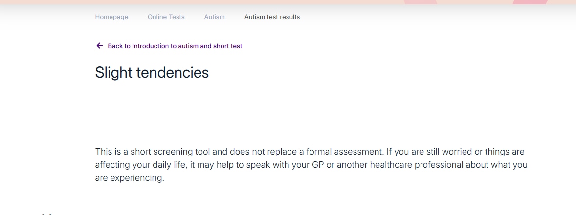Click the Autism test results breadcrumb

(x=272, y=17)
